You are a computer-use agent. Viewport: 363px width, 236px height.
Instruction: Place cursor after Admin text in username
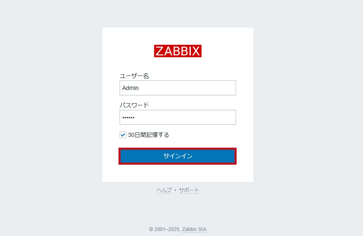[139, 88]
